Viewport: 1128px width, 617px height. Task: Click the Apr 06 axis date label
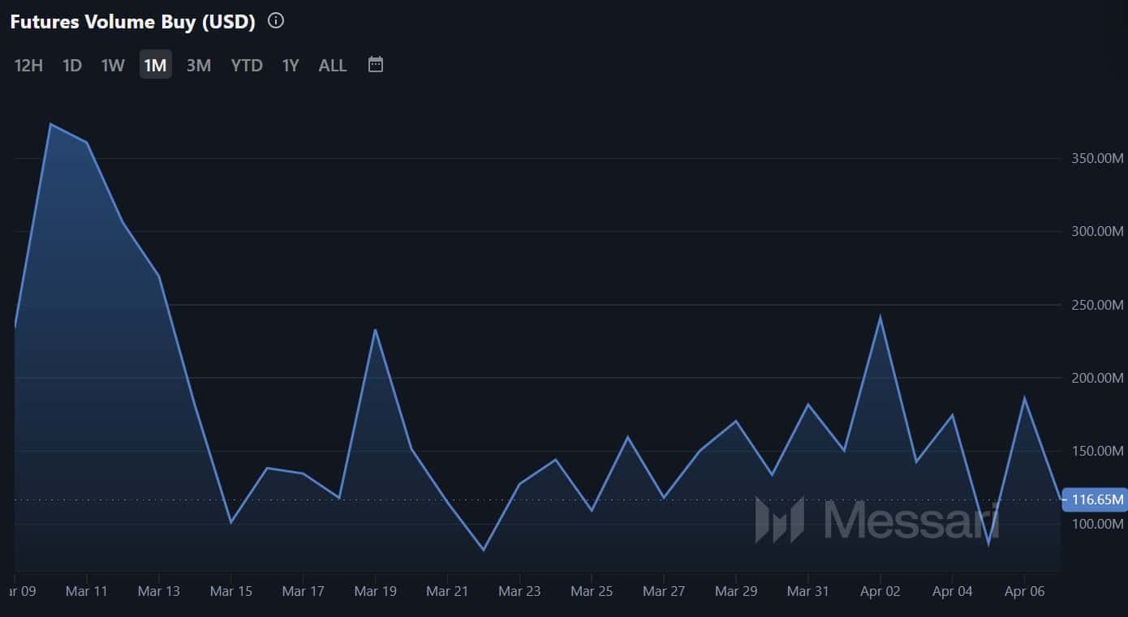pyautogui.click(x=1024, y=591)
